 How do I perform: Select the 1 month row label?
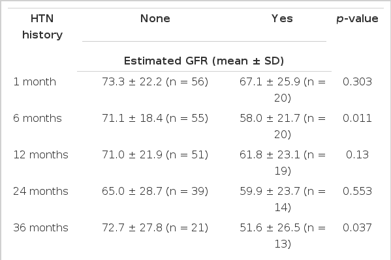point(35,82)
